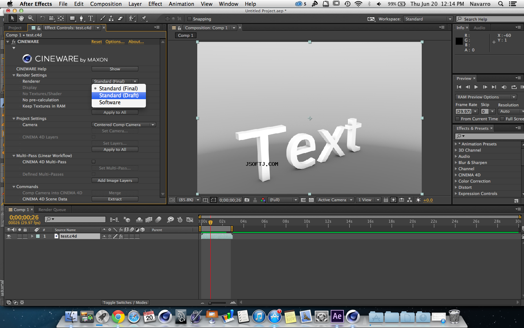Image resolution: width=524 pixels, height=328 pixels.
Task: Toggle loop option in Preview panel
Action: pyautogui.click(x=514, y=87)
